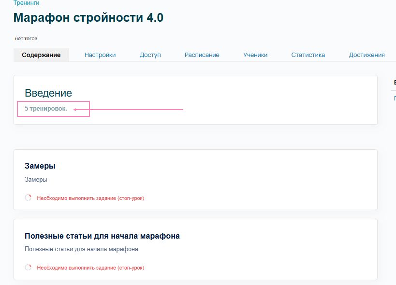396x285 pixels.
Task: Click the Полезные статьи lesson description text
Action: coord(81,249)
